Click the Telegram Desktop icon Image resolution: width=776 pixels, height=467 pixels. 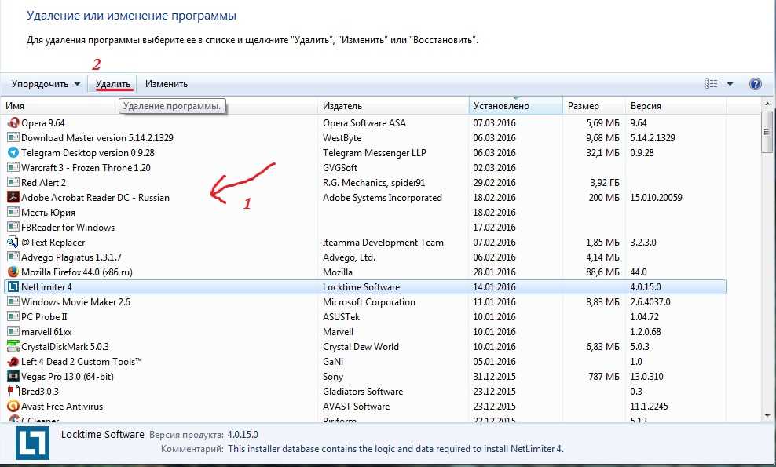click(x=13, y=152)
